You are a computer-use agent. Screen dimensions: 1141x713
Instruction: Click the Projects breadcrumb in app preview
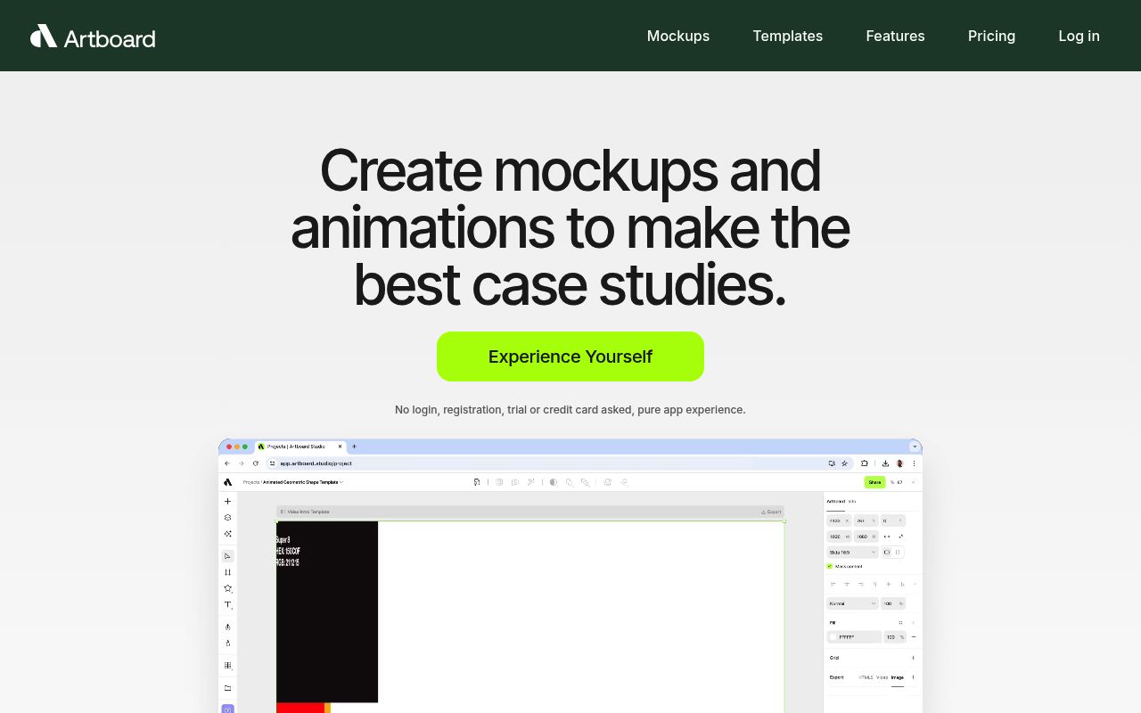click(x=251, y=482)
